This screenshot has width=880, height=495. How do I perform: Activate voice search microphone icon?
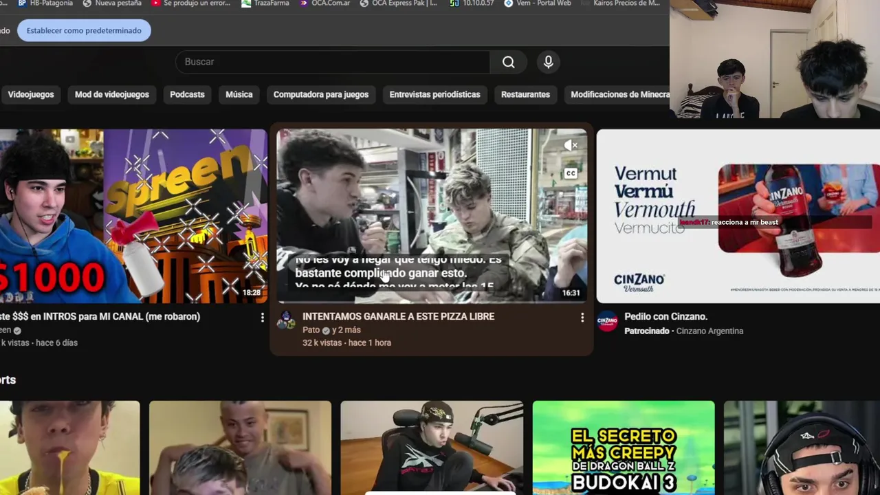548,62
